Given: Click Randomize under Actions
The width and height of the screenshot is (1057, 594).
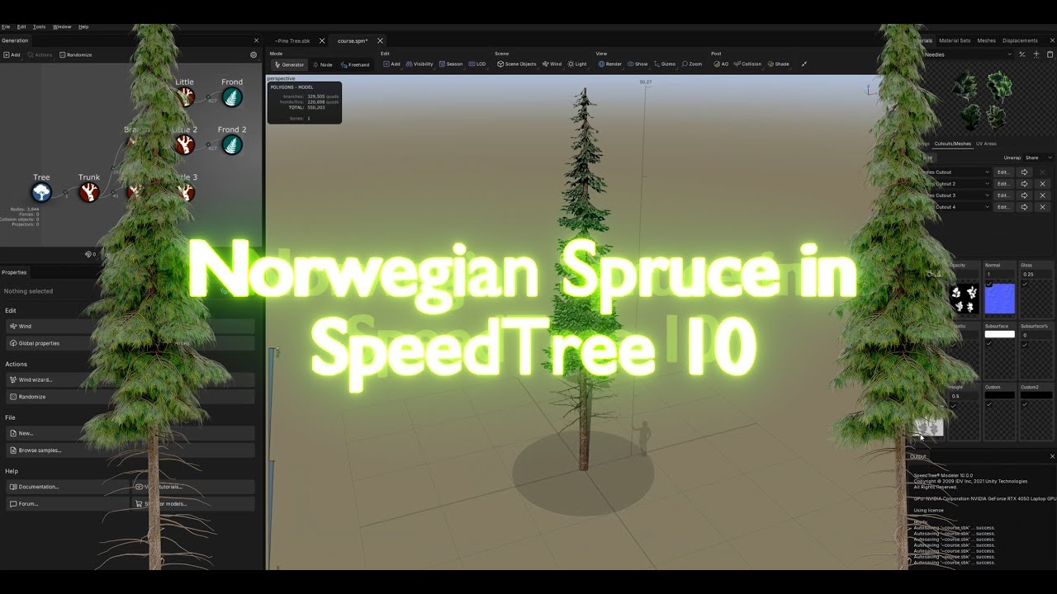Looking at the screenshot, I should pyautogui.click(x=130, y=397).
